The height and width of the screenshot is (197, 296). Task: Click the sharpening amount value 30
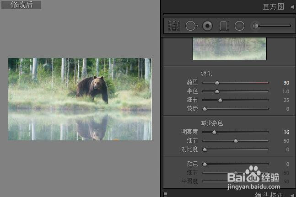click(286, 83)
